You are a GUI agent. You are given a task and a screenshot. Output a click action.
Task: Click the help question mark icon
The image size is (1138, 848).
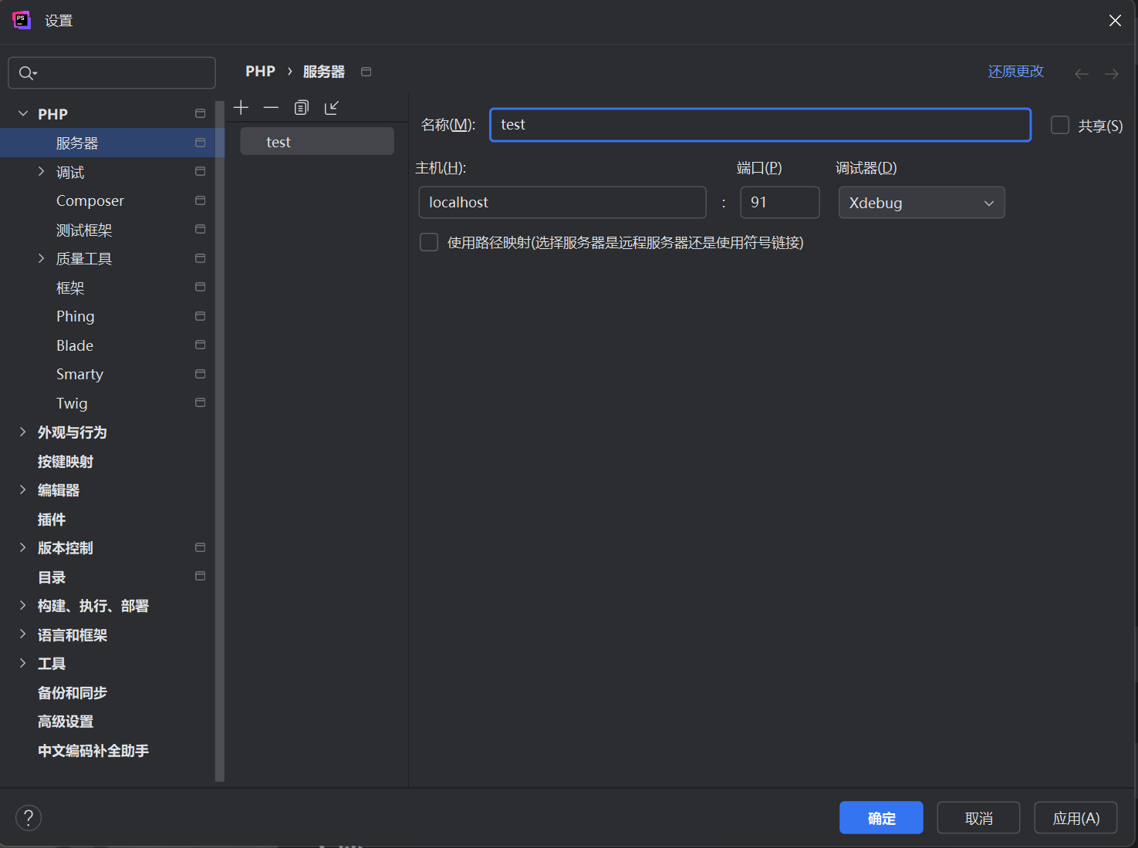(x=29, y=818)
